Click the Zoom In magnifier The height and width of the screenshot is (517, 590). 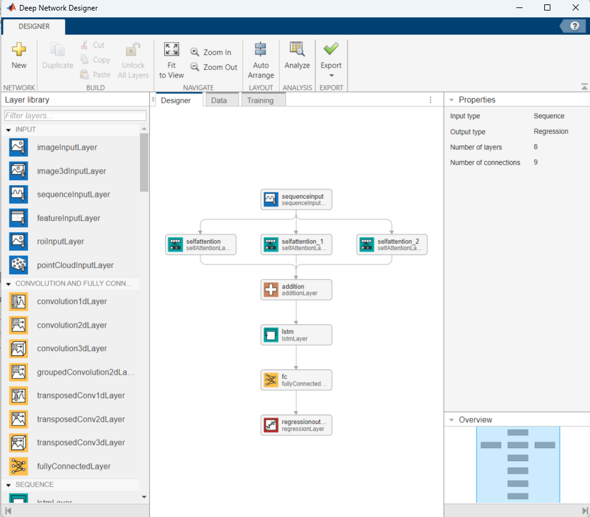(x=194, y=52)
